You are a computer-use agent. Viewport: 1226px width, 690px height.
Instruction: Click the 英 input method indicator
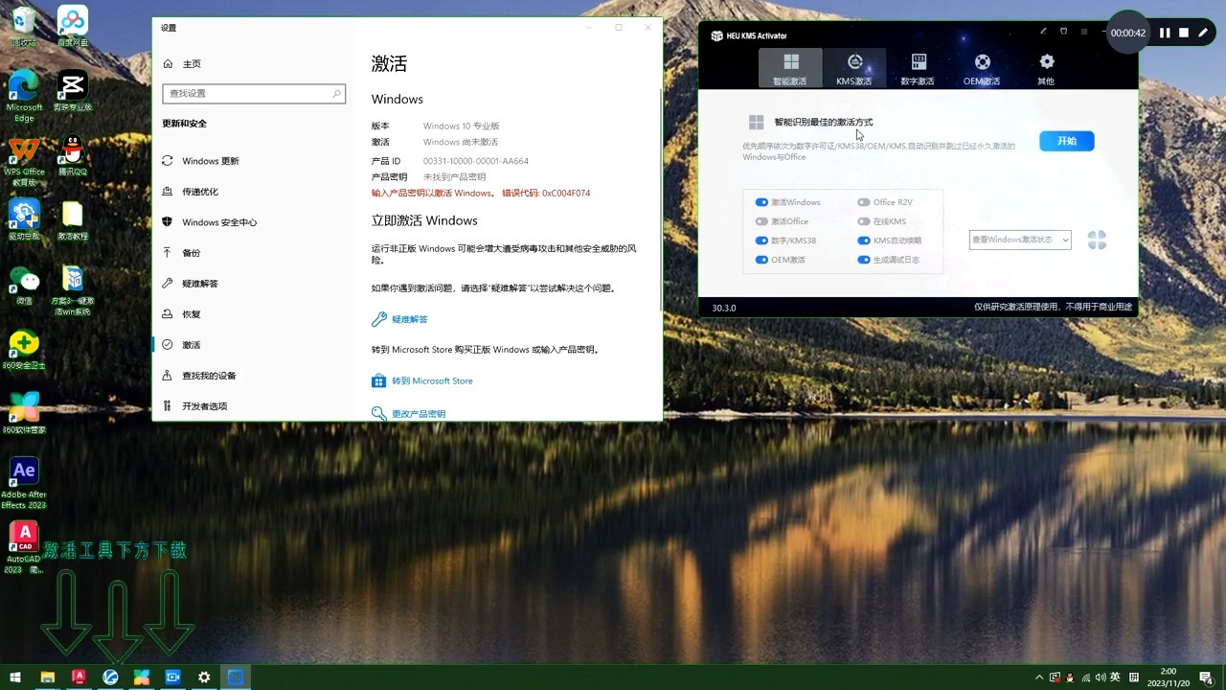click(1115, 678)
